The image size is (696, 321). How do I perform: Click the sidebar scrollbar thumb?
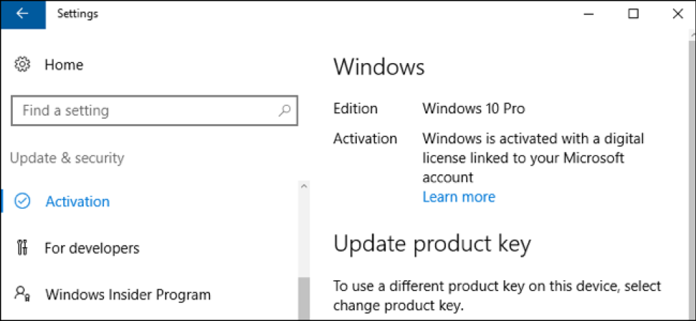(x=304, y=299)
